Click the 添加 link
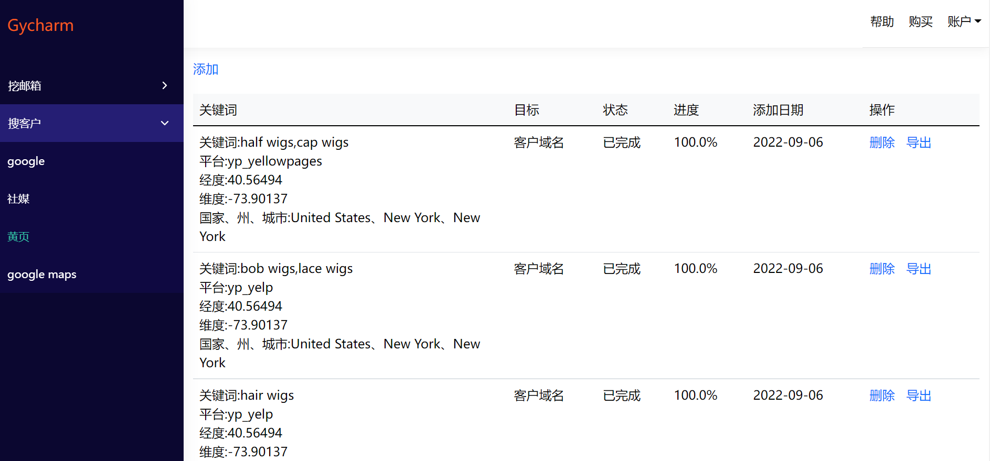 click(x=206, y=69)
